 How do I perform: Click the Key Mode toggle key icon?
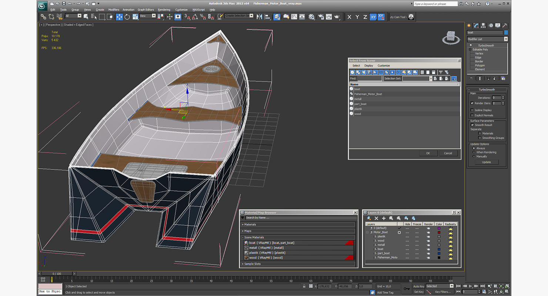point(407,289)
